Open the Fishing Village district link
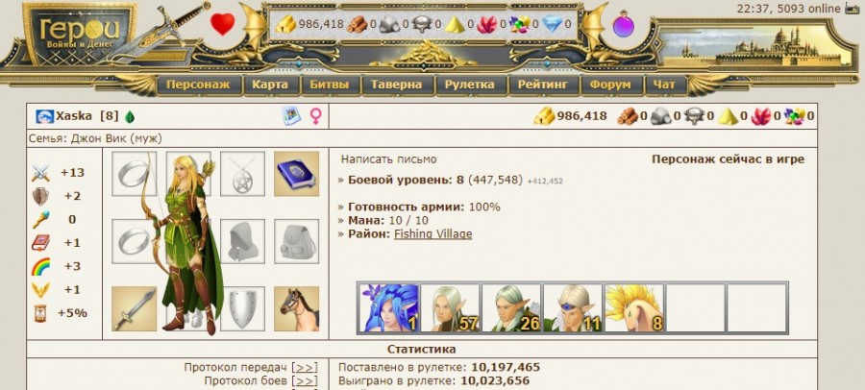Image resolution: width=865 pixels, height=390 pixels. (433, 233)
